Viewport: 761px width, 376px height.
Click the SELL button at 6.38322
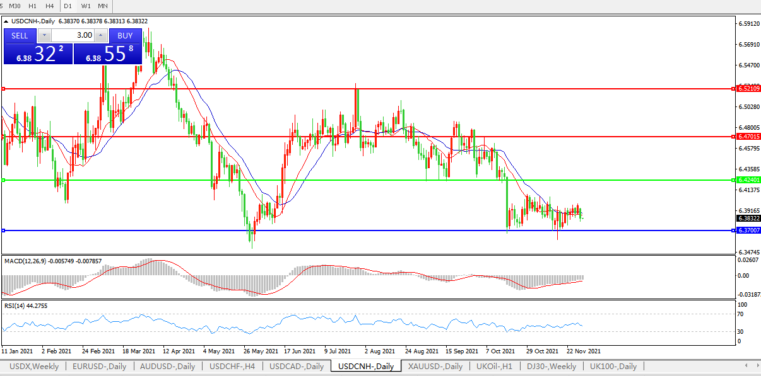[x=20, y=35]
